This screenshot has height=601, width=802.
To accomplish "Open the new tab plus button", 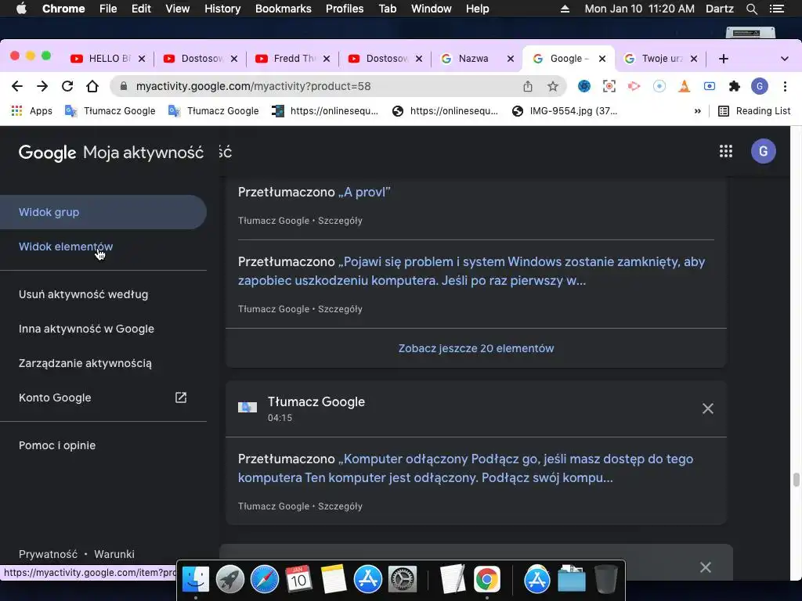I will click(723, 59).
